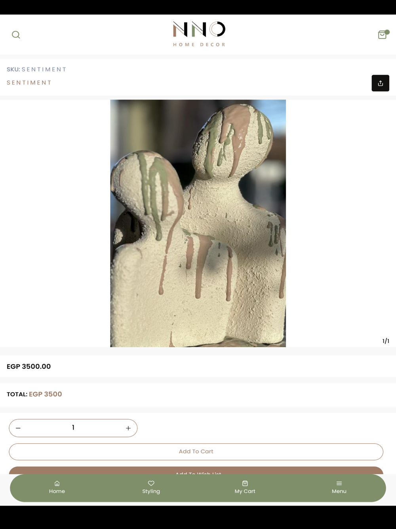Click the EGP 3500.00 price
Image resolution: width=396 pixels, height=529 pixels.
click(x=29, y=366)
